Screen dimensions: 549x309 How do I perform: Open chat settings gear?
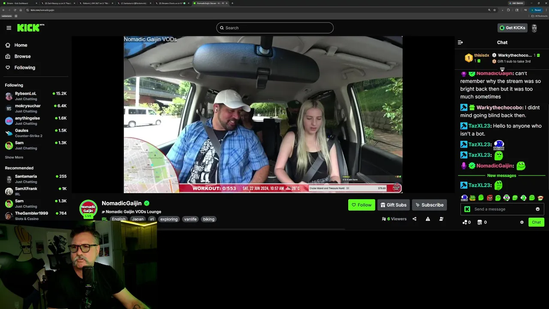coord(522,222)
